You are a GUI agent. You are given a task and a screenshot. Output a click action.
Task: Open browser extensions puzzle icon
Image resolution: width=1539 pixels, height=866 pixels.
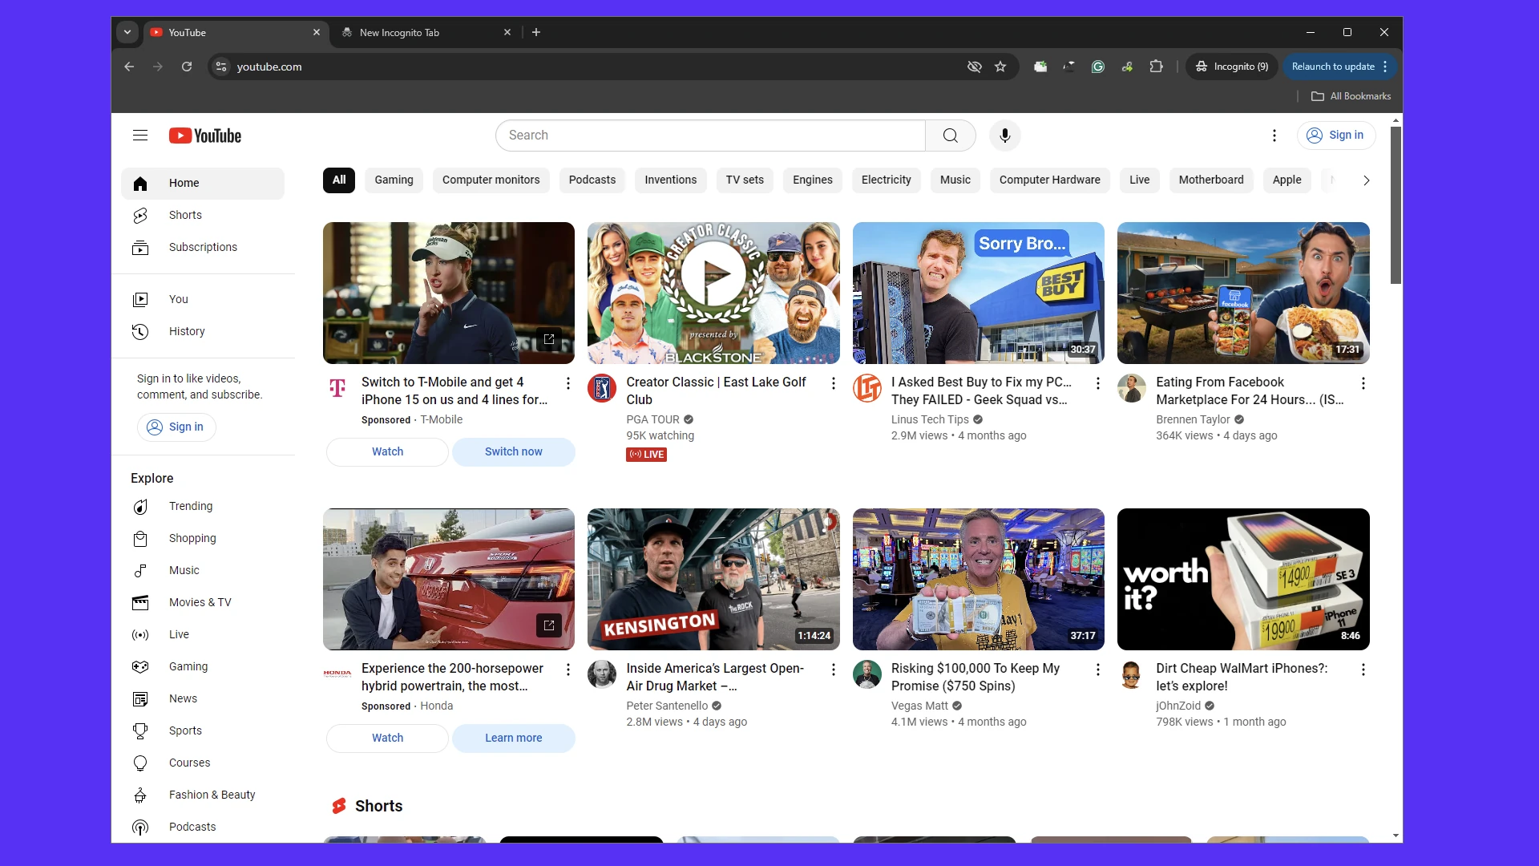pos(1156,67)
